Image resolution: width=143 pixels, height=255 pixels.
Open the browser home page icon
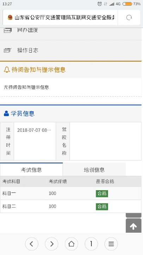[x=71, y=244]
